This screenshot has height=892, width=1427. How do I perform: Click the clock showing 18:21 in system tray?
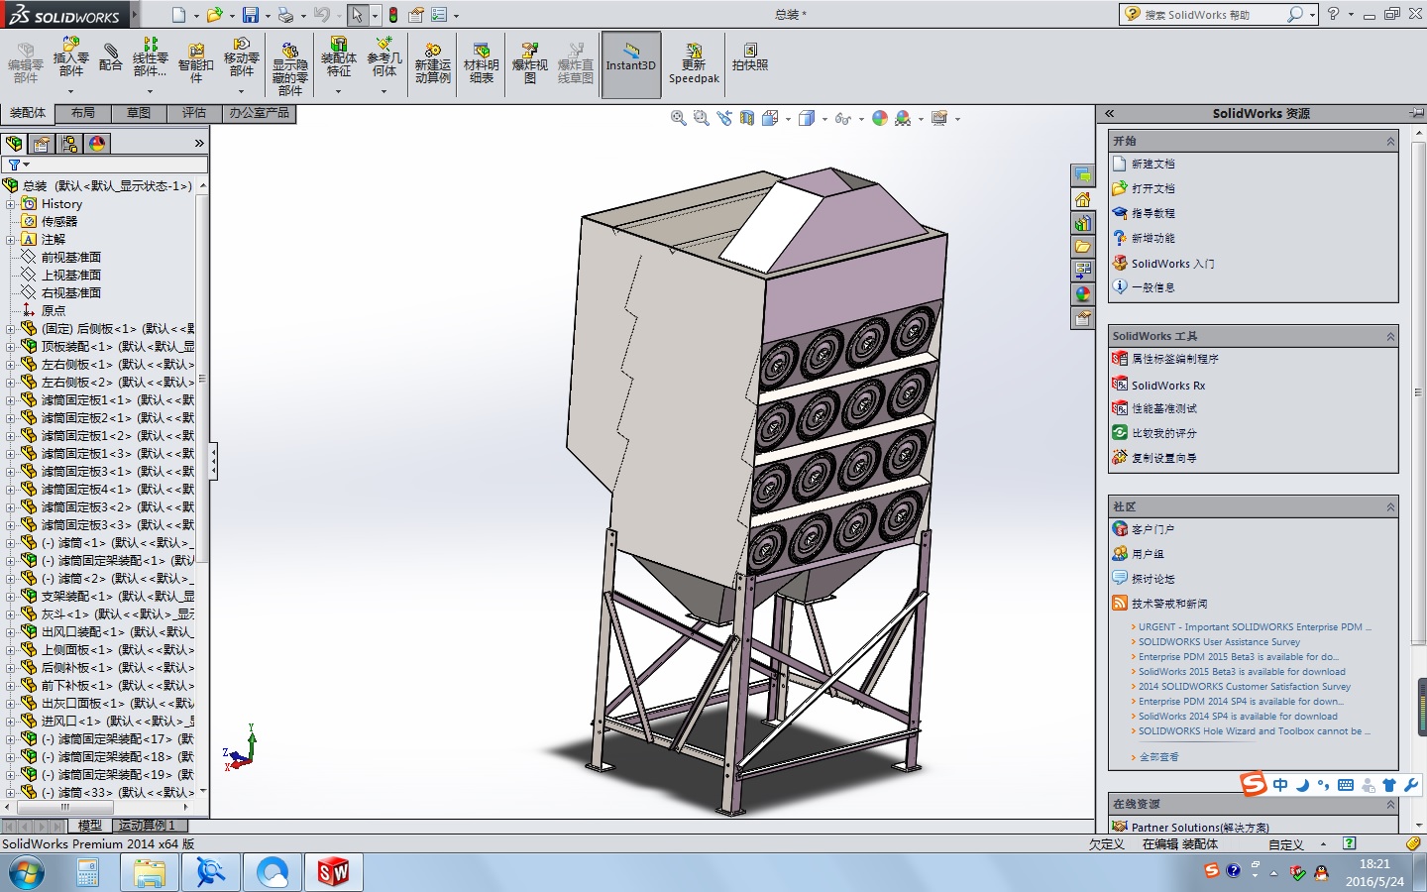[x=1374, y=864]
